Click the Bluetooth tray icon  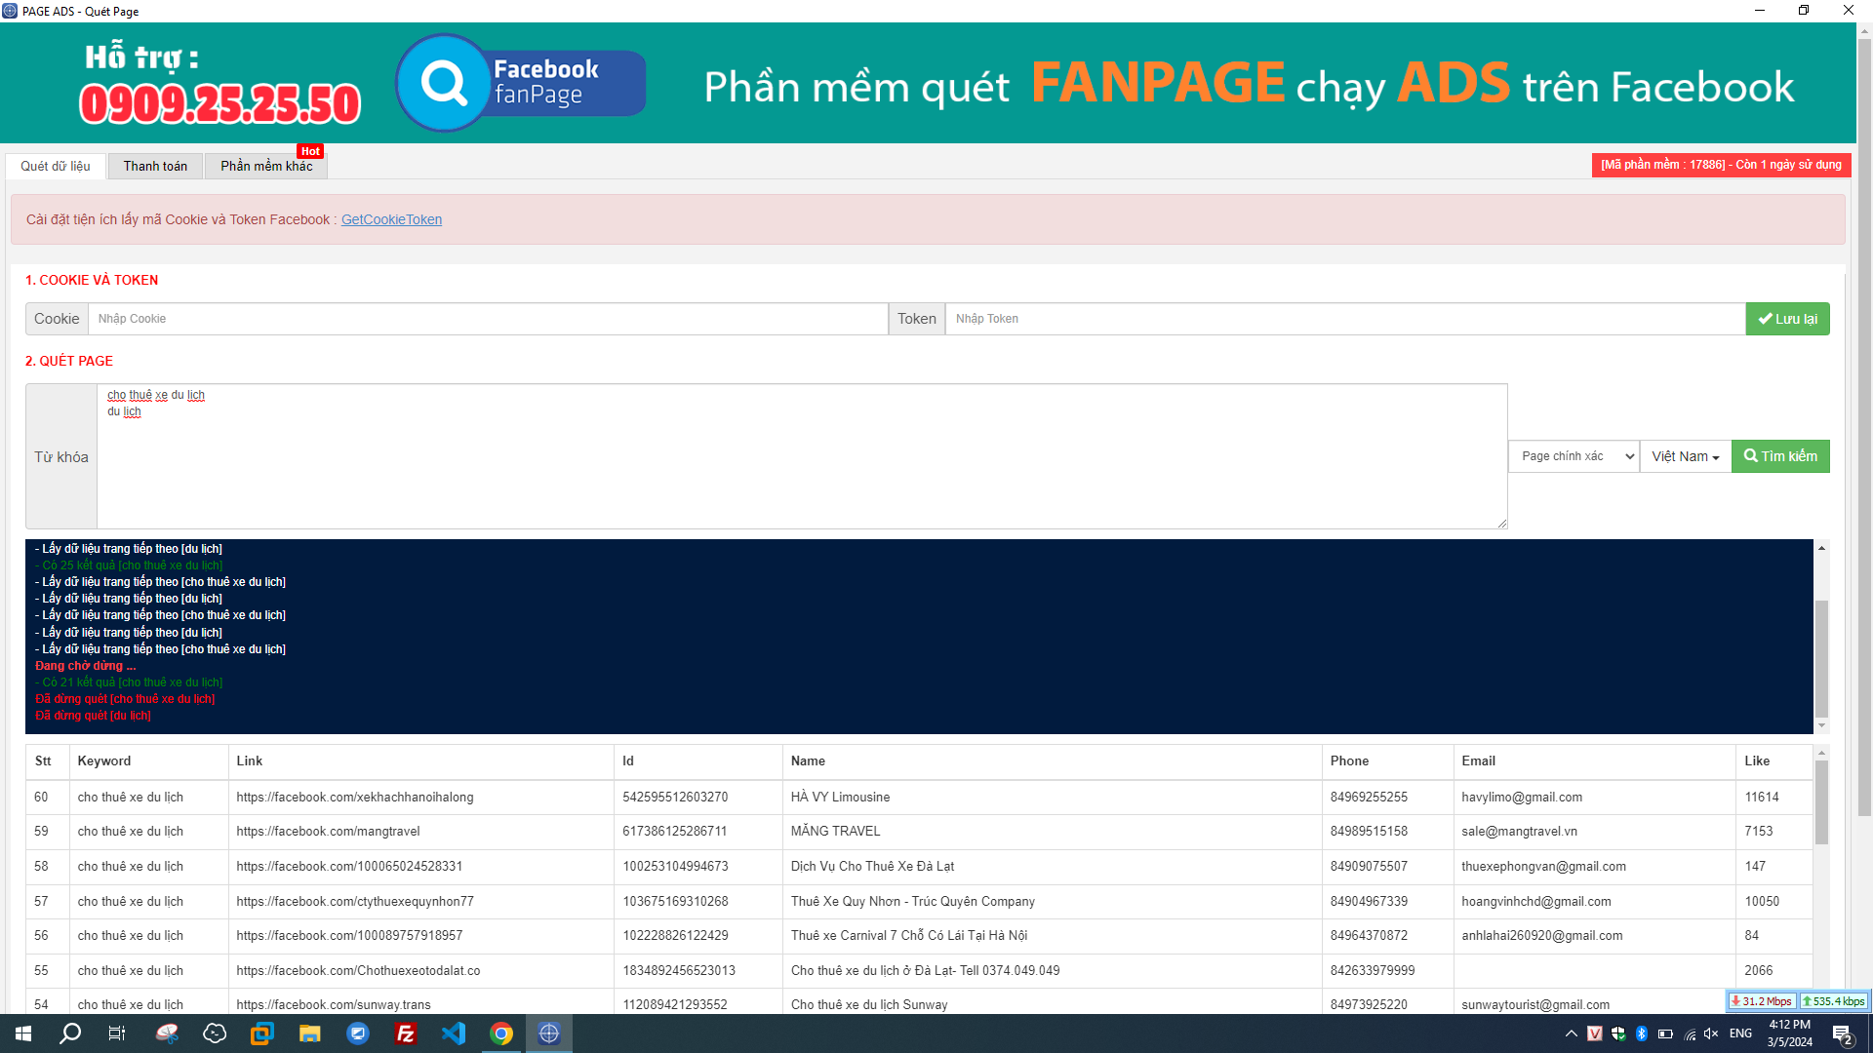1642,1033
